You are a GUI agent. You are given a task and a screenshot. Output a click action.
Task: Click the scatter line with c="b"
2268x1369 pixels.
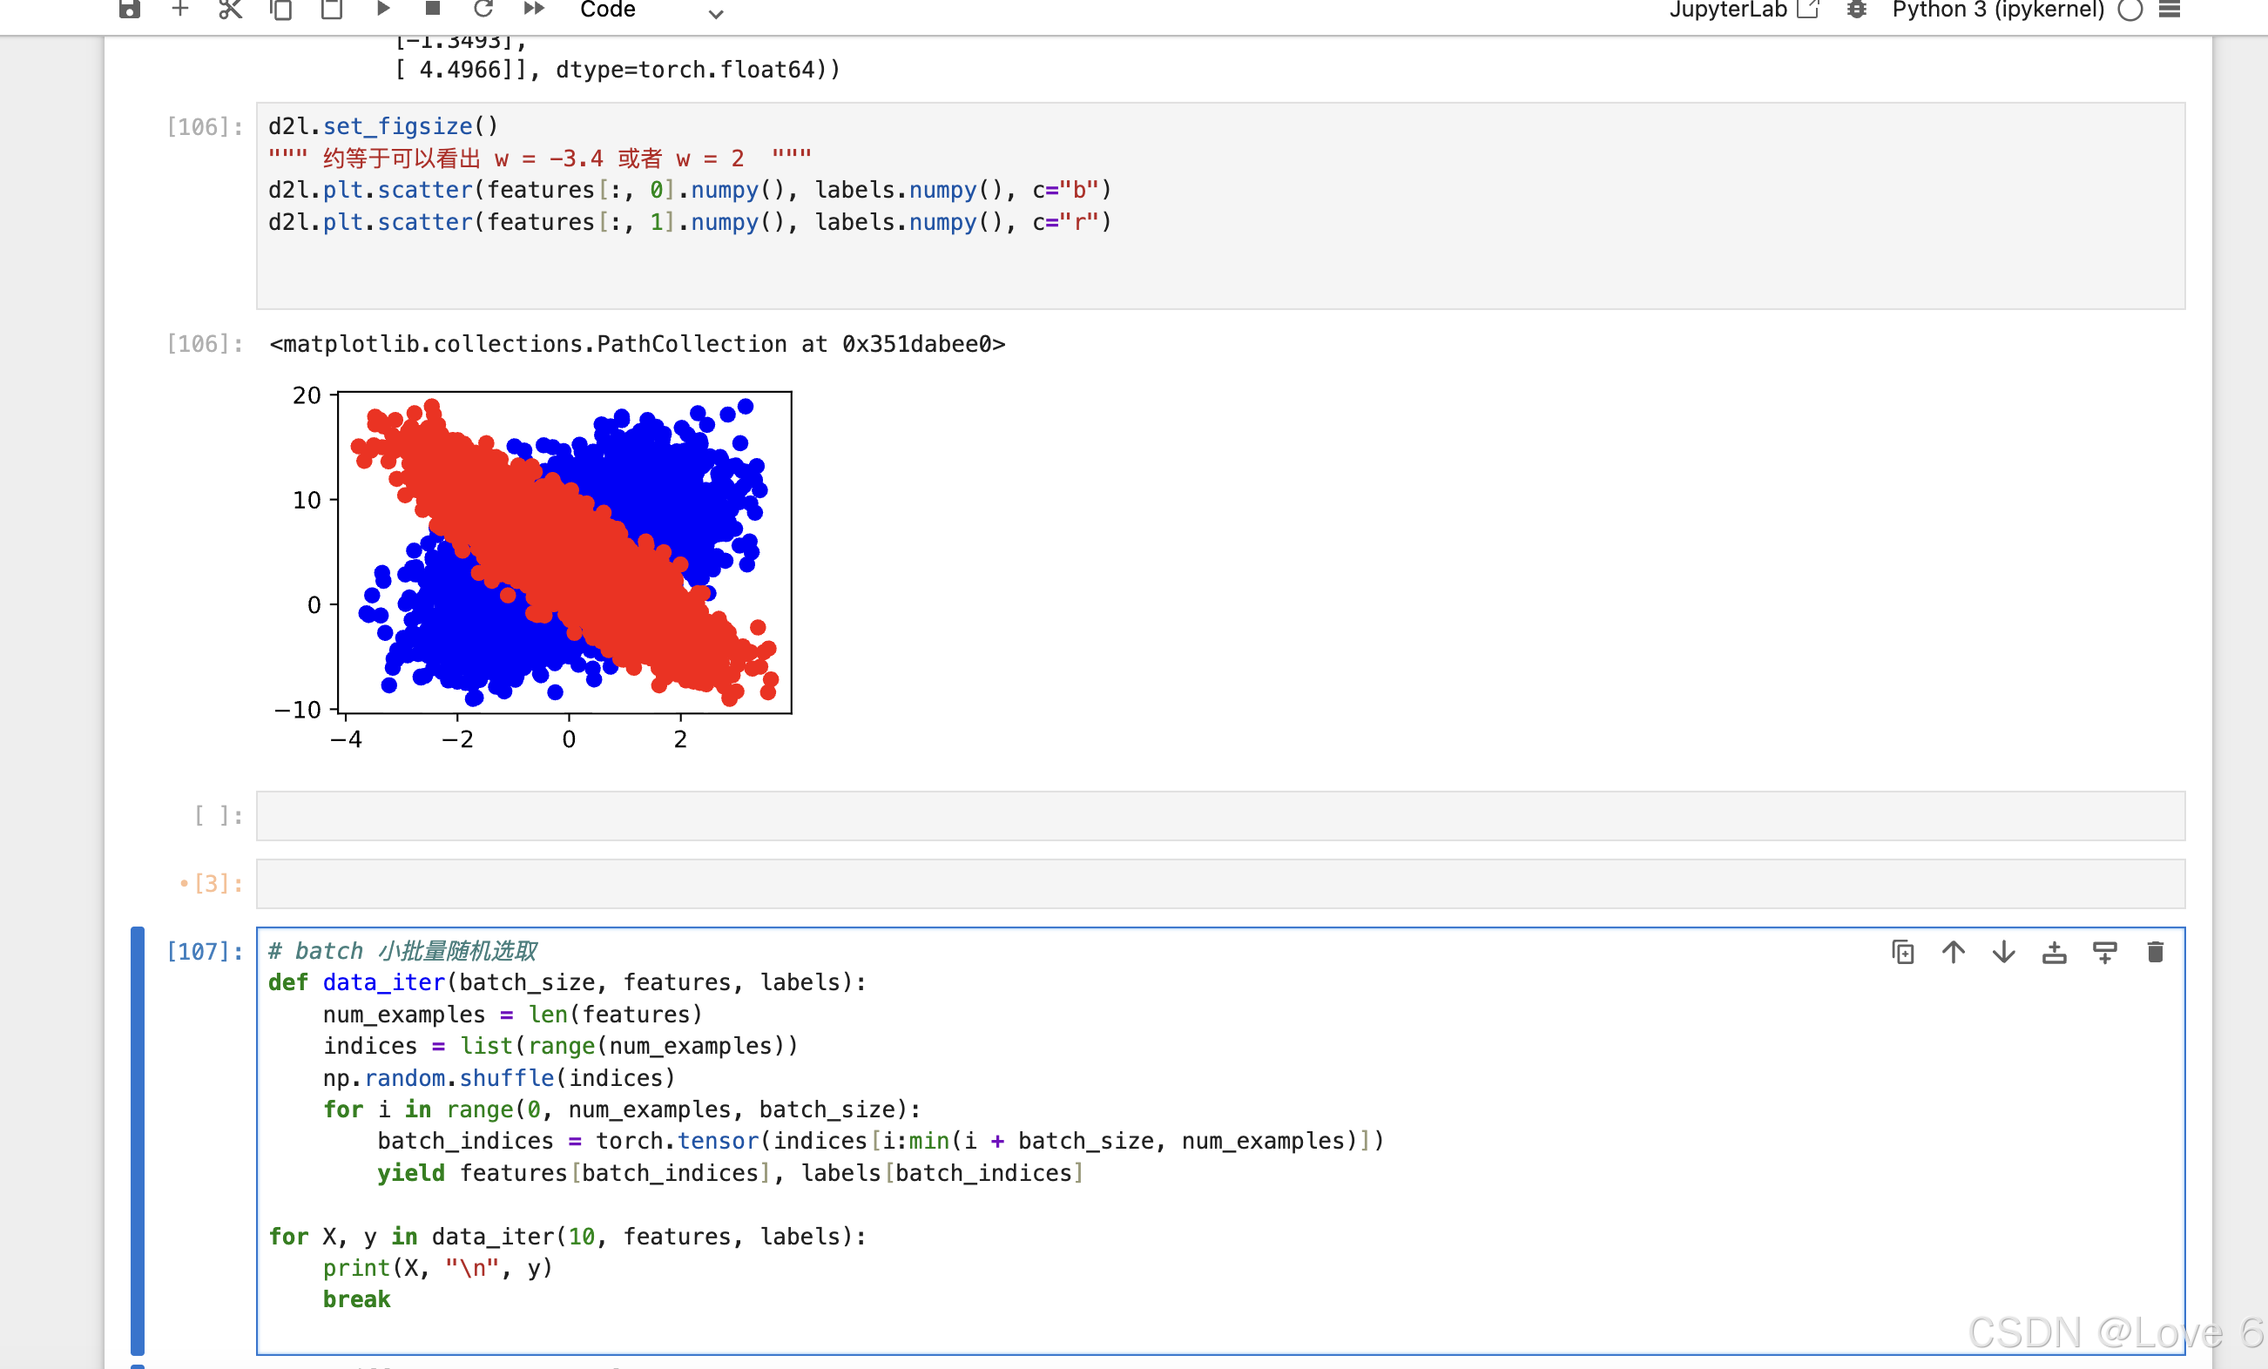click(691, 190)
